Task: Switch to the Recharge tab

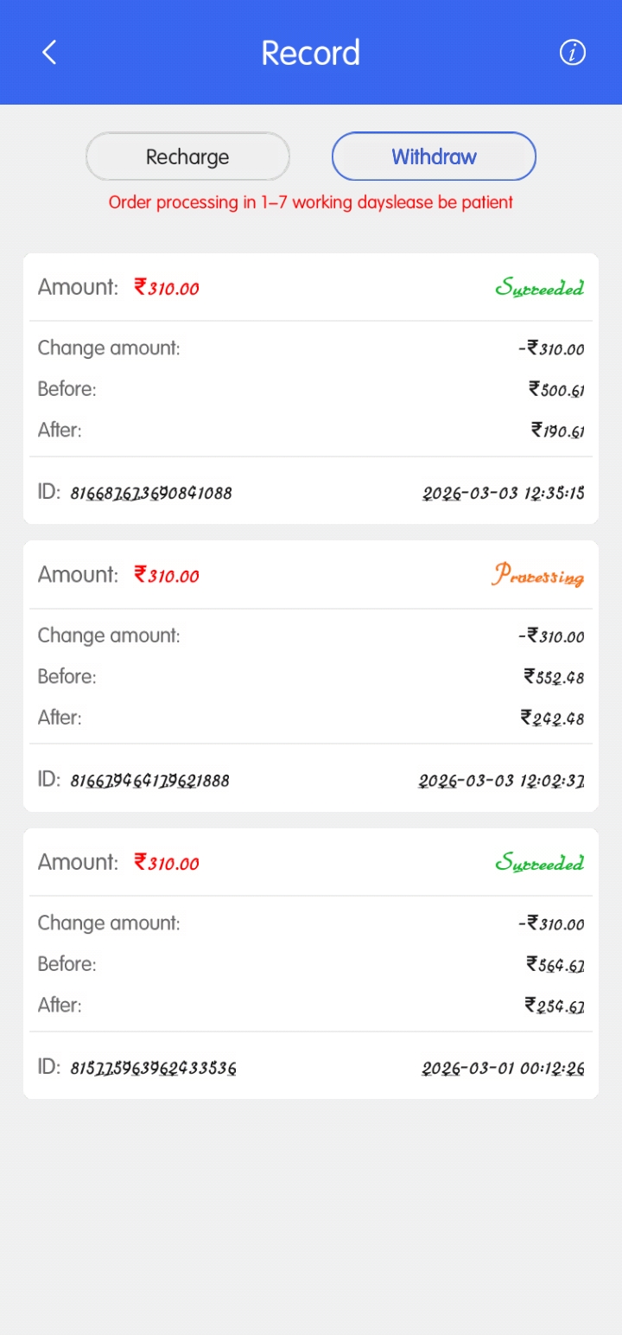Action: [x=187, y=156]
